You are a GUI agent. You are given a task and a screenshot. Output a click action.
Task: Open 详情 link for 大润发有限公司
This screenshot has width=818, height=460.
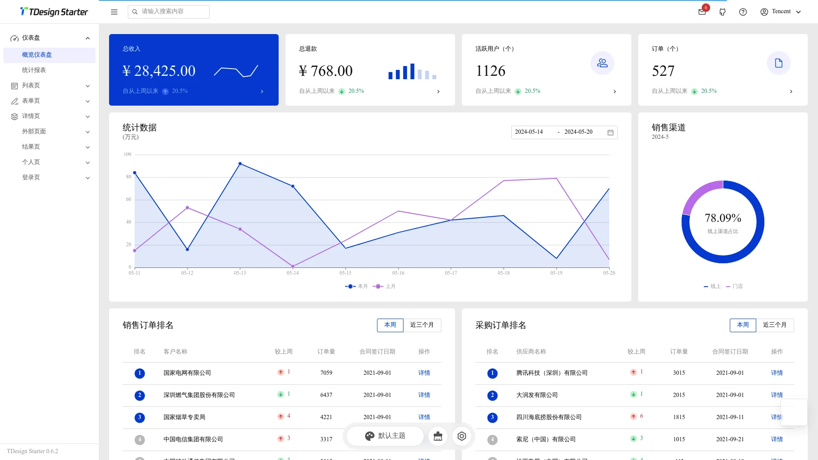777,395
